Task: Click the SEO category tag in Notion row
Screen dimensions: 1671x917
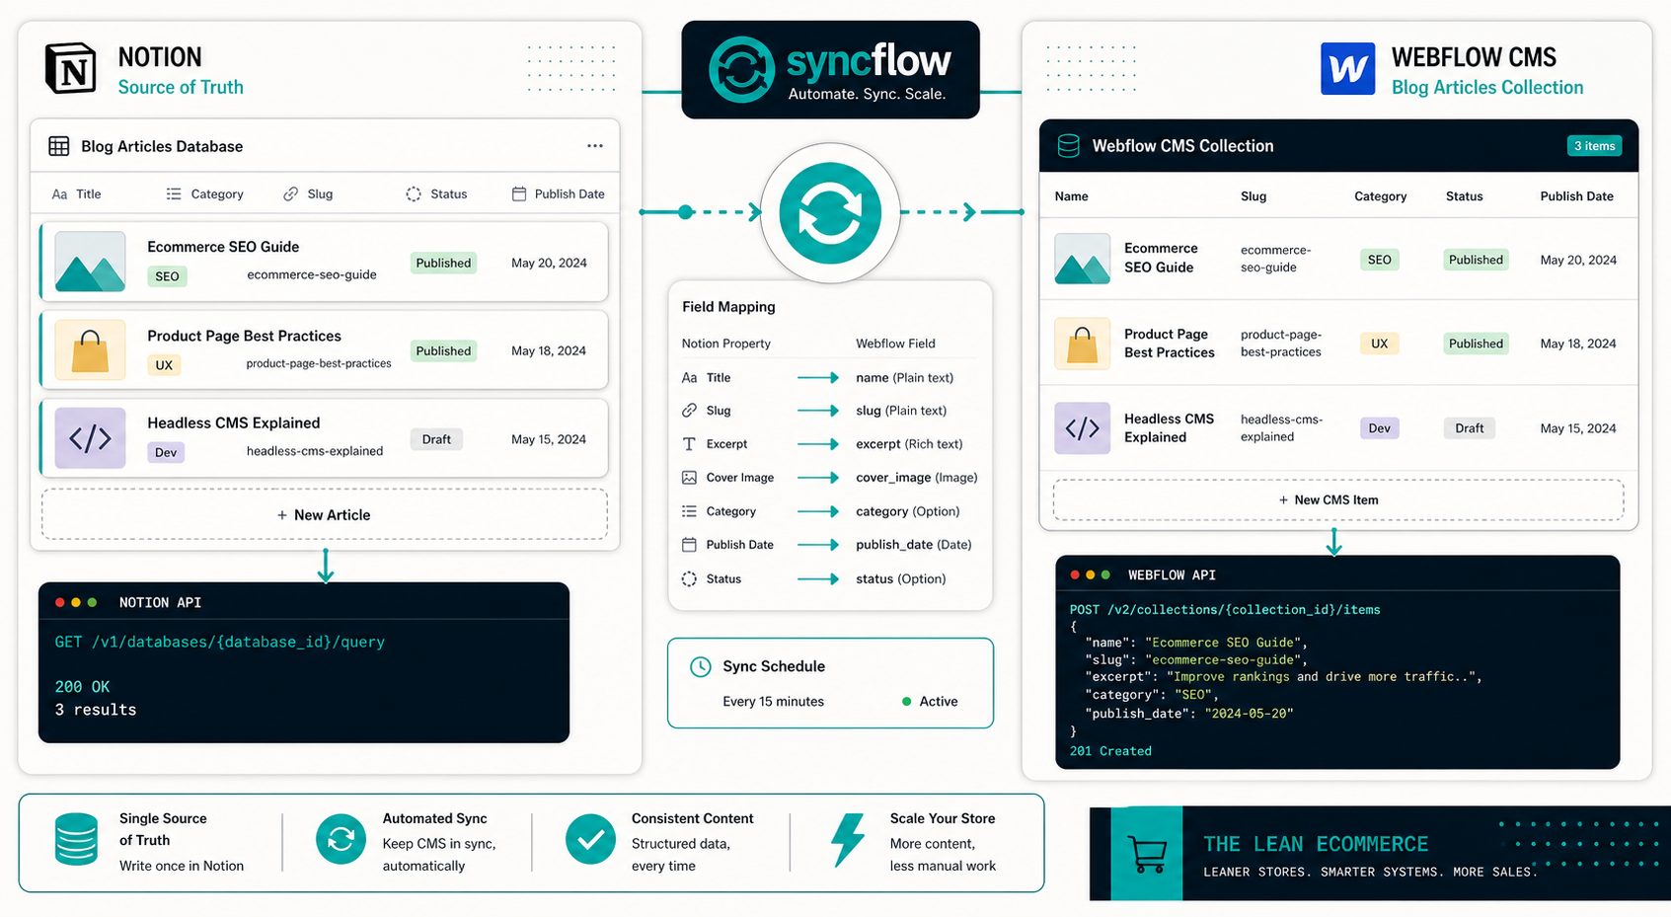Action: [168, 276]
